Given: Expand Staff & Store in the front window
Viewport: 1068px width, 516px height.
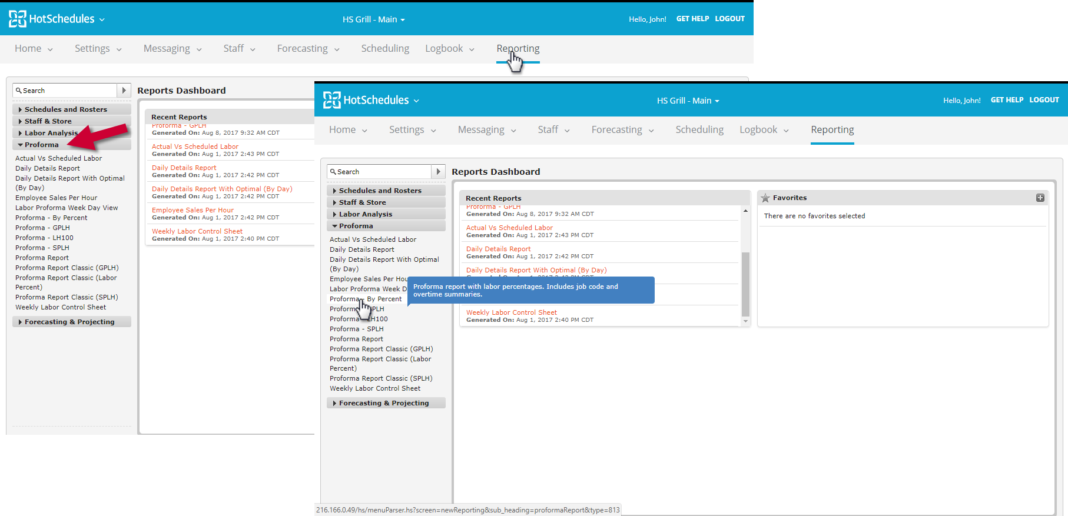Looking at the screenshot, I should (386, 202).
